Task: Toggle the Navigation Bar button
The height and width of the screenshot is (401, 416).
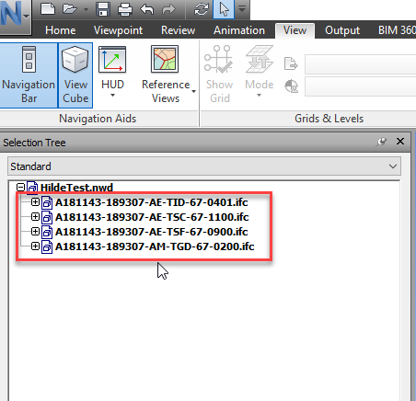Action: point(29,75)
